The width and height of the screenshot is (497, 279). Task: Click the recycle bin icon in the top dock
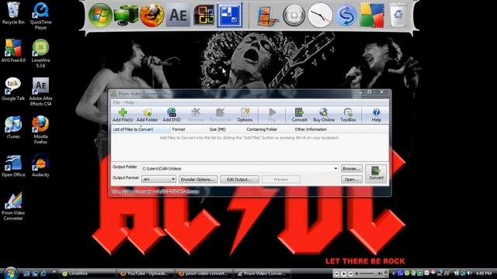coord(398,15)
